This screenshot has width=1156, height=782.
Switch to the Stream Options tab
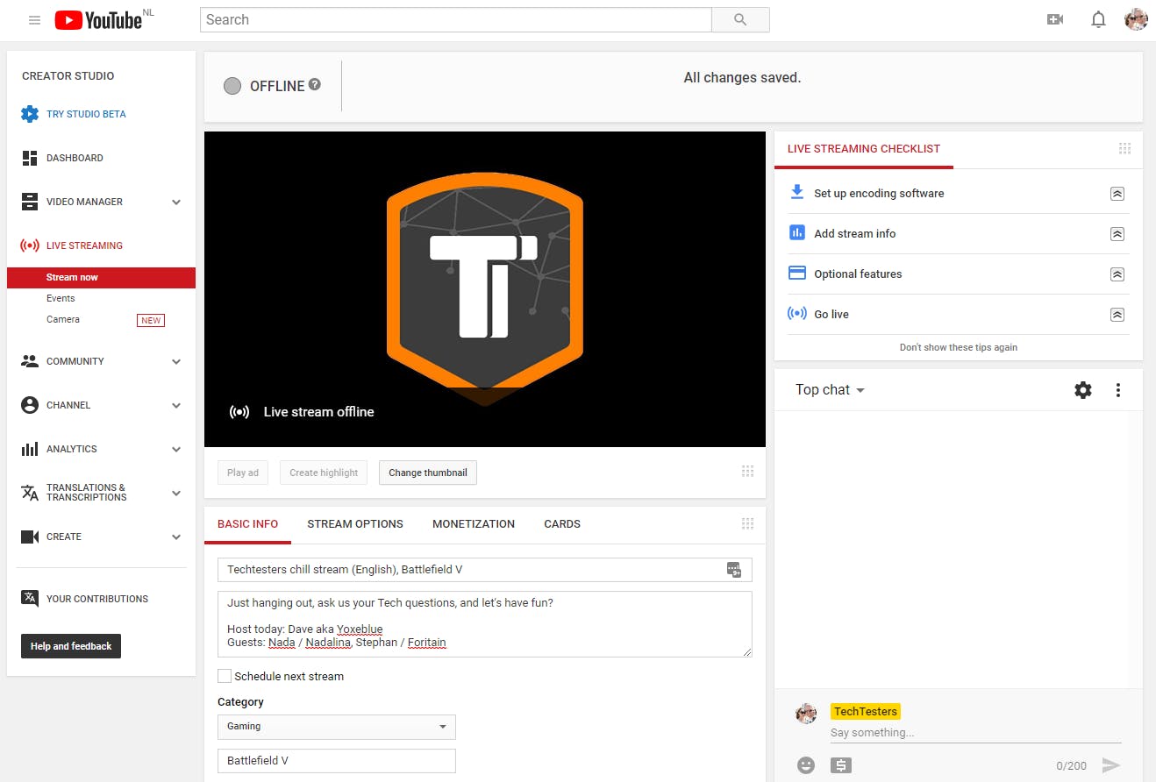pos(355,524)
